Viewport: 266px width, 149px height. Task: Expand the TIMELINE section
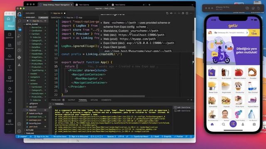tap(36, 133)
